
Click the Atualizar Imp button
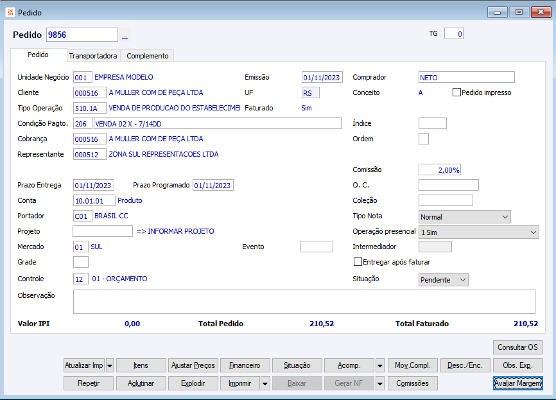point(84,365)
